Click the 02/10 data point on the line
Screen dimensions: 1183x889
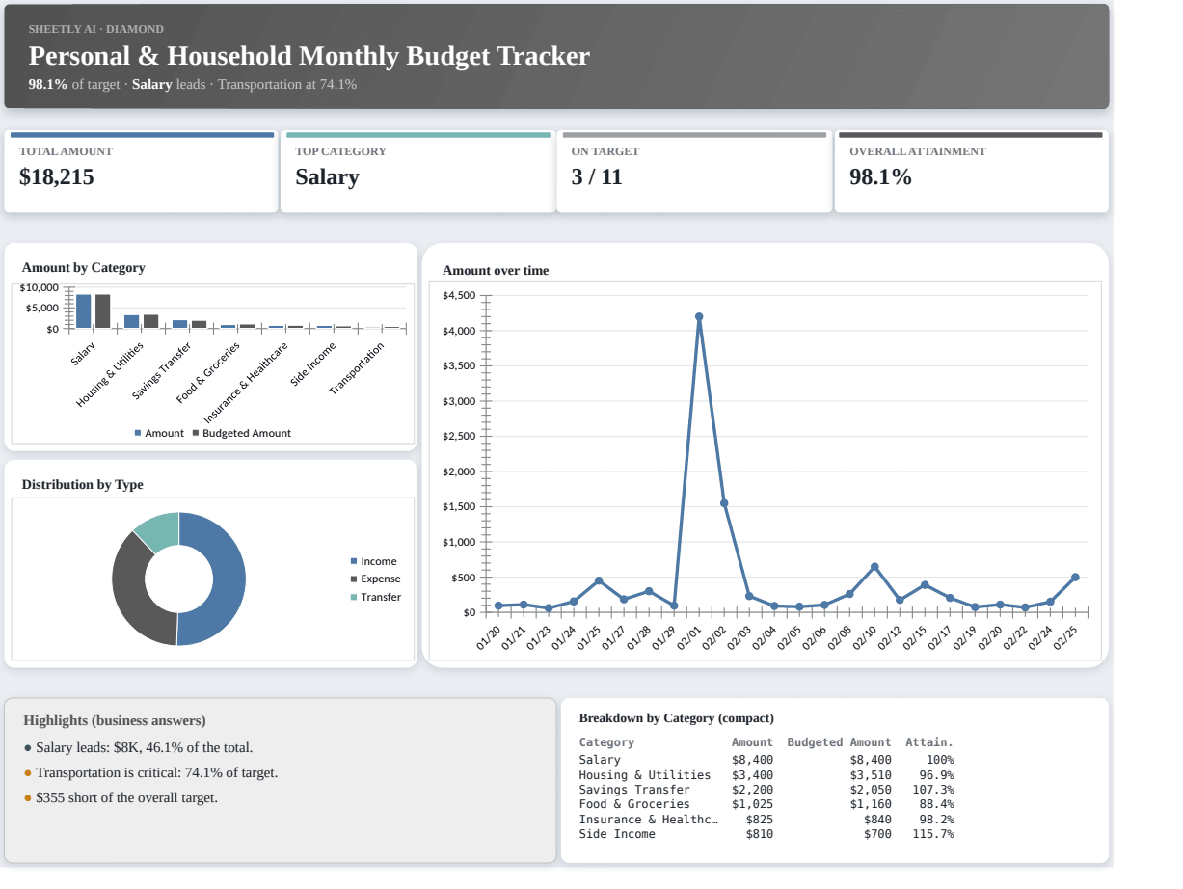pos(874,567)
